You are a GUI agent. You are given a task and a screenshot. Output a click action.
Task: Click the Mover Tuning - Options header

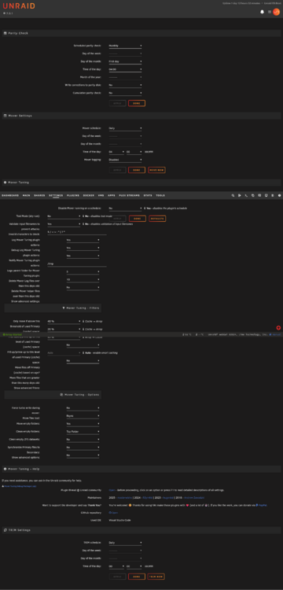click(53, 395)
